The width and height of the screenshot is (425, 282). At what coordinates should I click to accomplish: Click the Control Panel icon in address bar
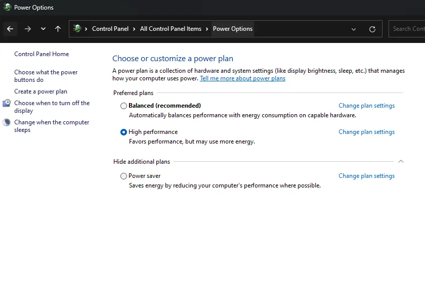77,29
